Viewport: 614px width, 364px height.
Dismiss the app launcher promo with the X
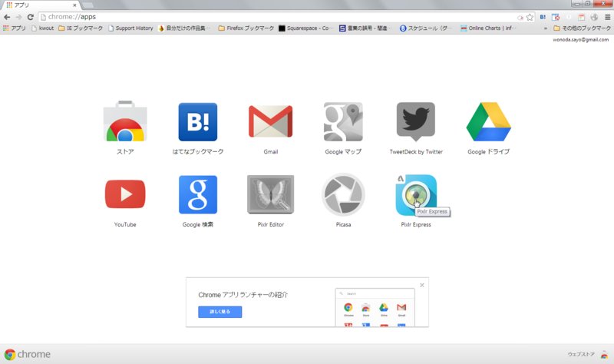(x=421, y=285)
